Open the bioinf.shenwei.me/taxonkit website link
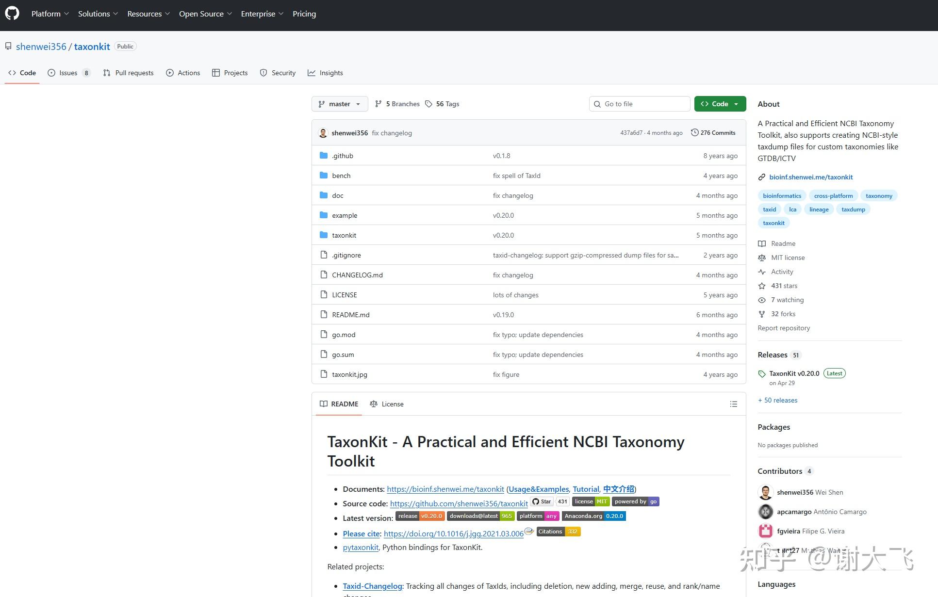This screenshot has height=597, width=938. pos(810,177)
